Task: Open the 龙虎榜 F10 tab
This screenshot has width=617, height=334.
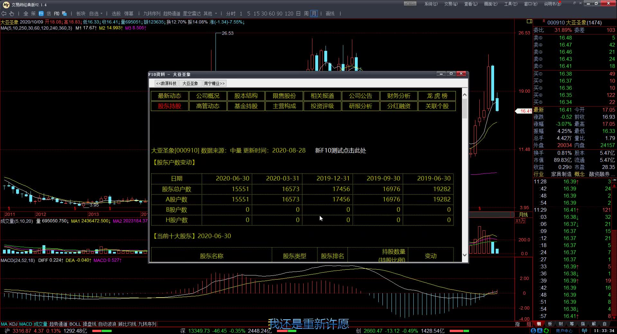Action: 437,96
